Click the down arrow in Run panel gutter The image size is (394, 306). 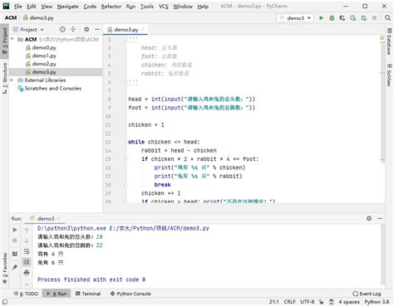pyautogui.click(x=27, y=240)
